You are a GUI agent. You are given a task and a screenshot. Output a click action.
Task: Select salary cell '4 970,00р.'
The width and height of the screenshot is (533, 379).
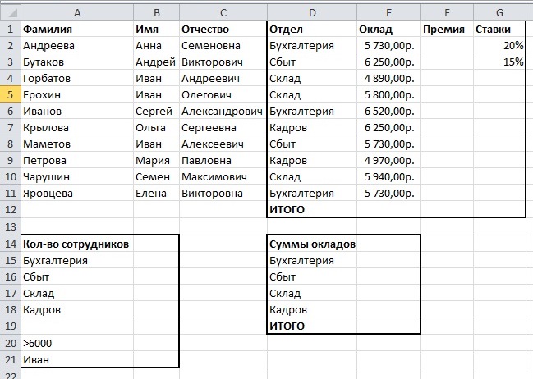[389, 160]
